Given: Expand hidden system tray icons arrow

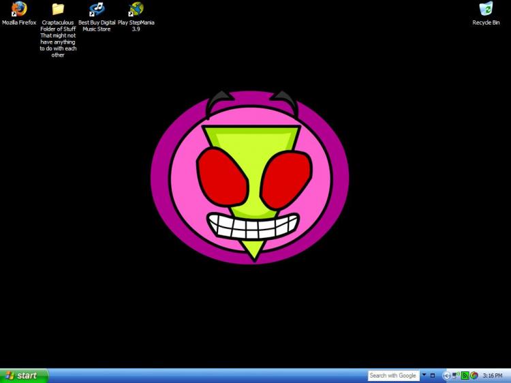Looking at the screenshot, I should (x=447, y=376).
